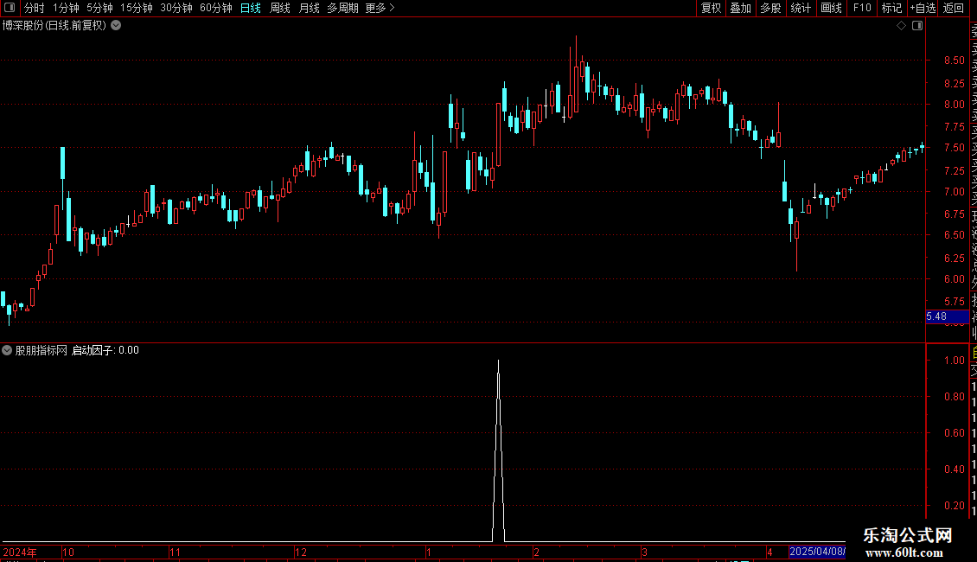Select the 1分钟 period

[66, 8]
